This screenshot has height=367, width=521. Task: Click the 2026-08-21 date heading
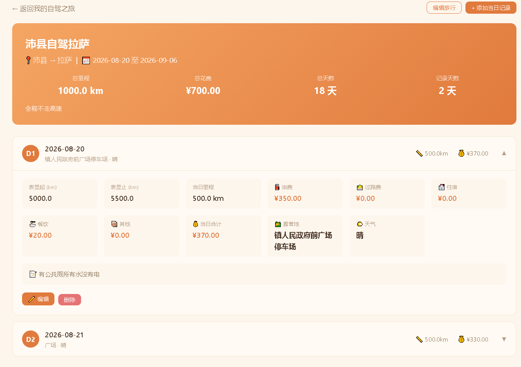64,335
